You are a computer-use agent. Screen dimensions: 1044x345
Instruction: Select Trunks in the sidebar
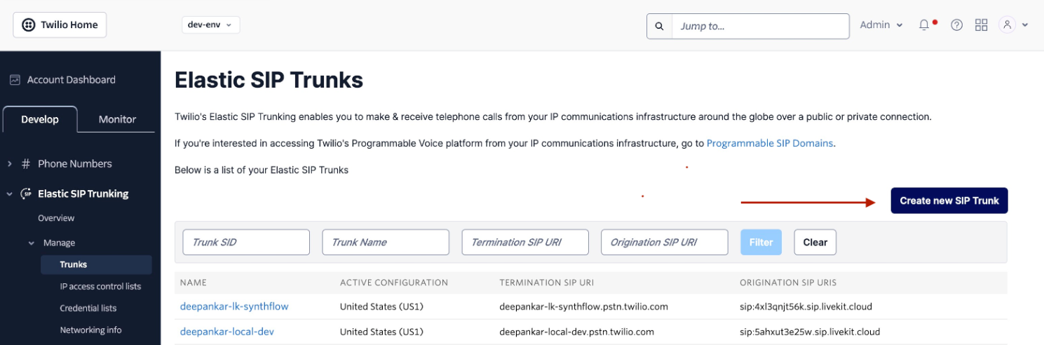(x=95, y=264)
